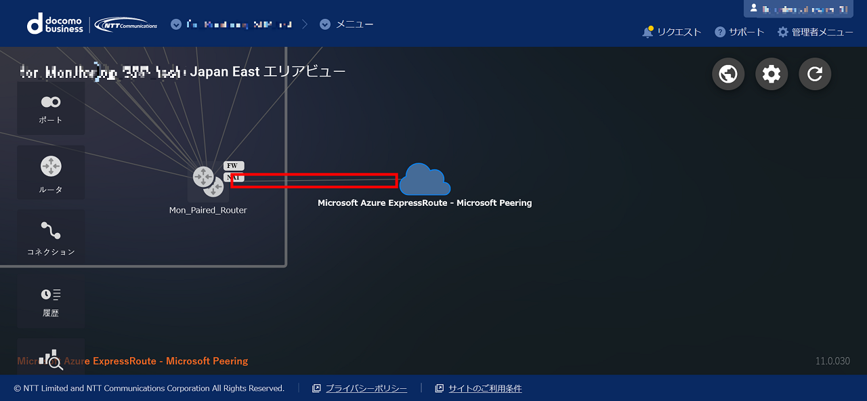Refresh the area view
Image resolution: width=867 pixels, height=401 pixels.
[815, 74]
